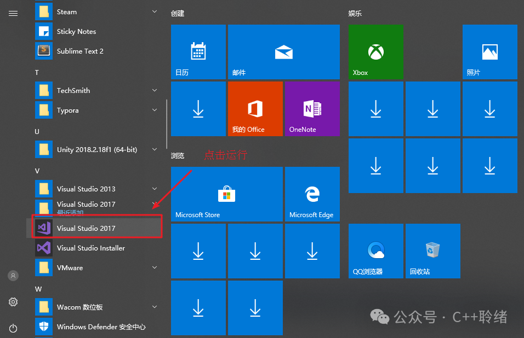Click the download tile directly below 照片

coord(490,109)
